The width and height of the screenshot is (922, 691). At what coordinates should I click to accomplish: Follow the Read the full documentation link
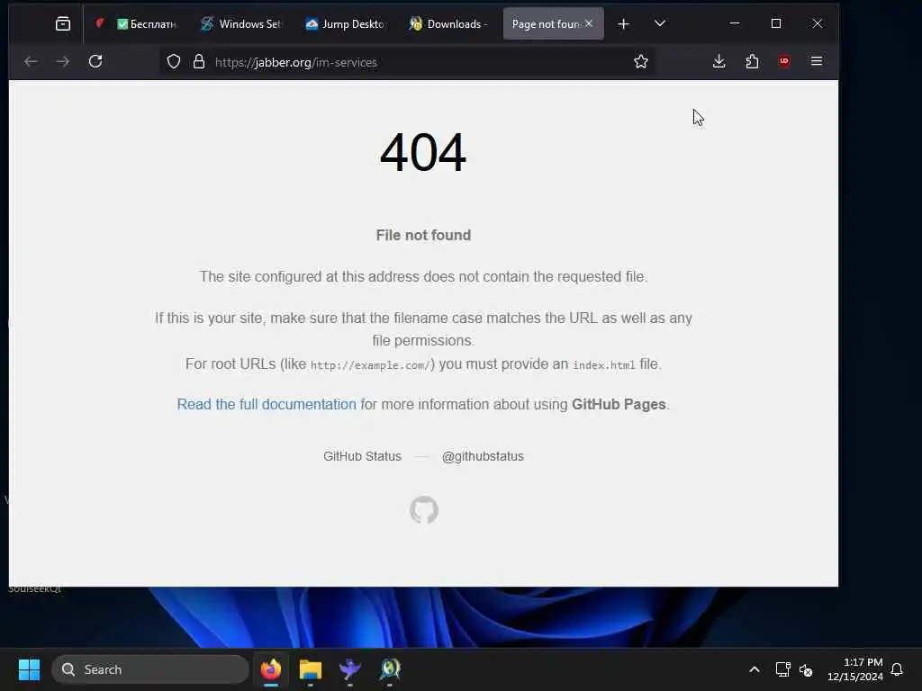(267, 404)
